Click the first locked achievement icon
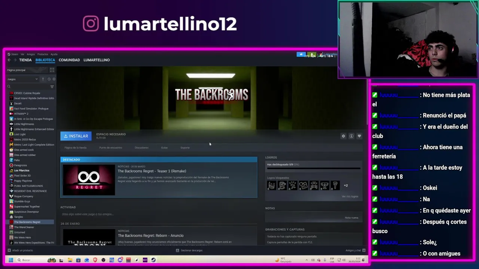 [x=272, y=185]
